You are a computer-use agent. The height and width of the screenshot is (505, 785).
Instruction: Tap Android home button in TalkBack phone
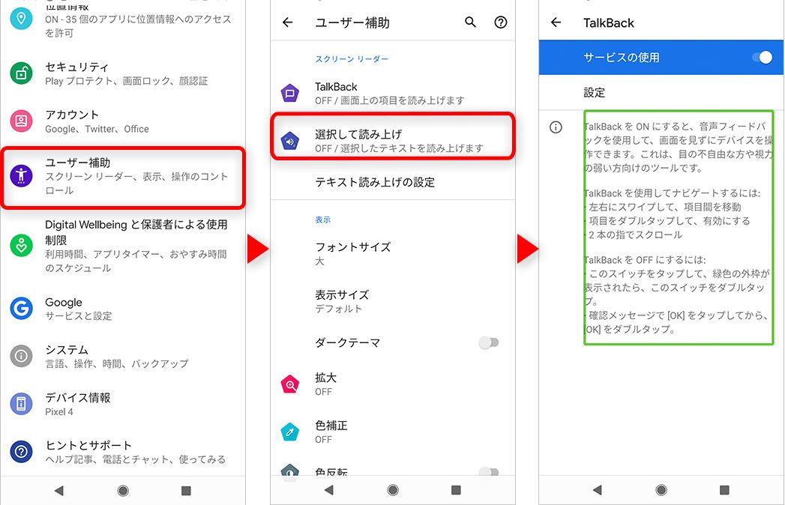(x=661, y=489)
